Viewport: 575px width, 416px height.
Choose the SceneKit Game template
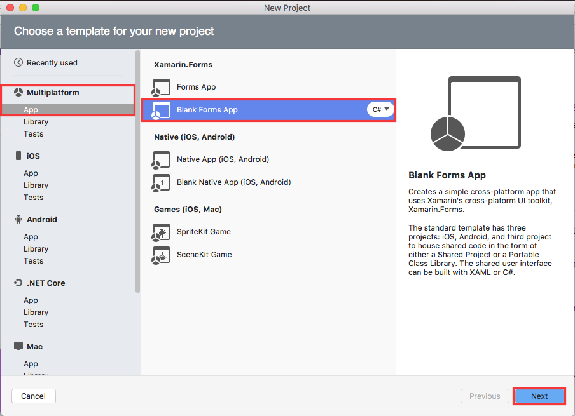(160, 255)
